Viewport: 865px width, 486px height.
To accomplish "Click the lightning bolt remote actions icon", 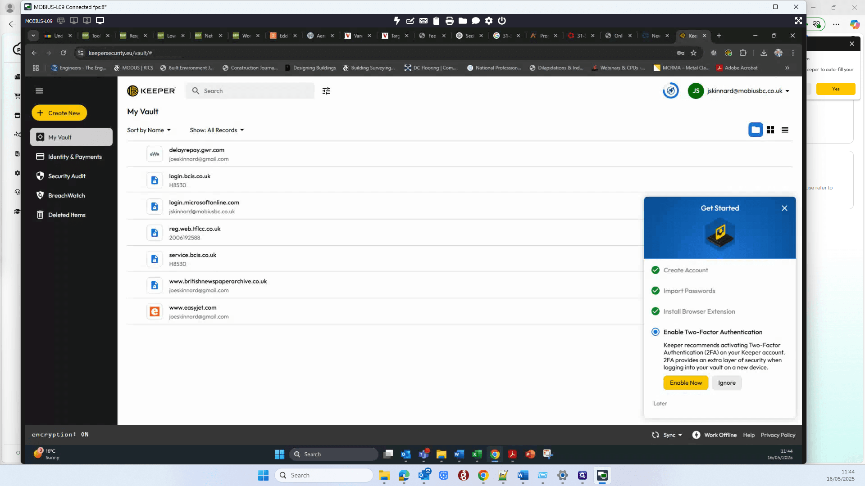I will pyautogui.click(x=397, y=21).
